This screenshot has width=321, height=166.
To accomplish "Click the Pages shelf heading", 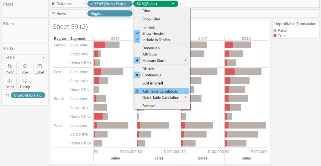I will click(x=8, y=4).
